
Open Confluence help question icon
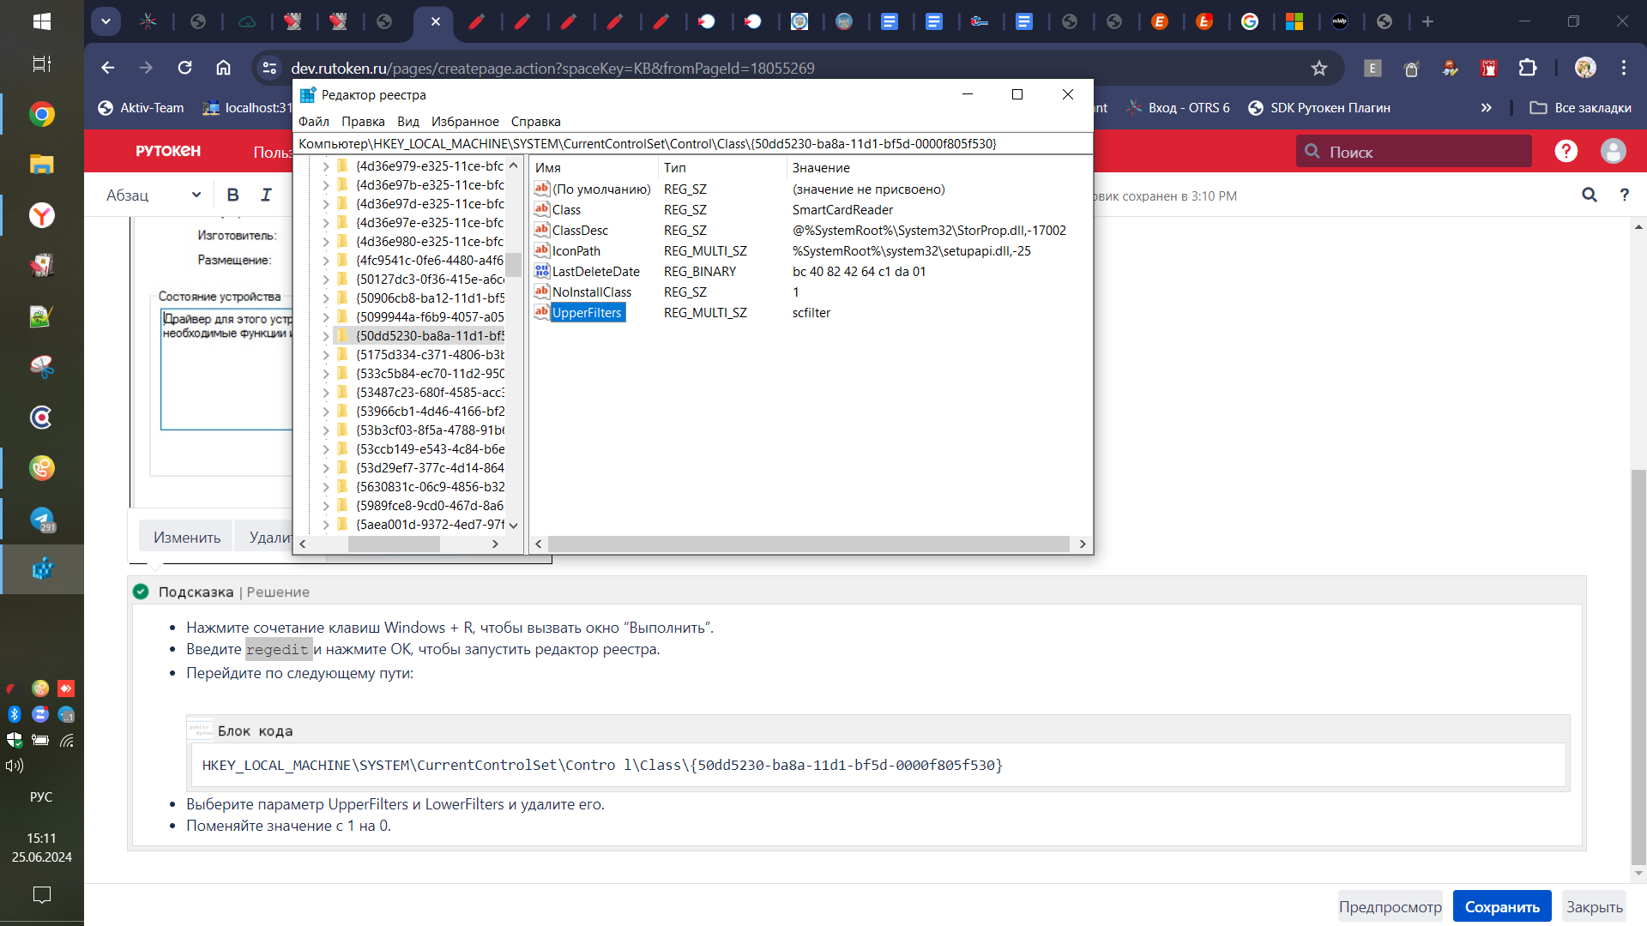[x=1566, y=151]
